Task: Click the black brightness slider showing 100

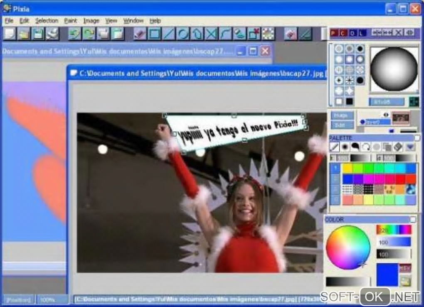Action: point(394,254)
